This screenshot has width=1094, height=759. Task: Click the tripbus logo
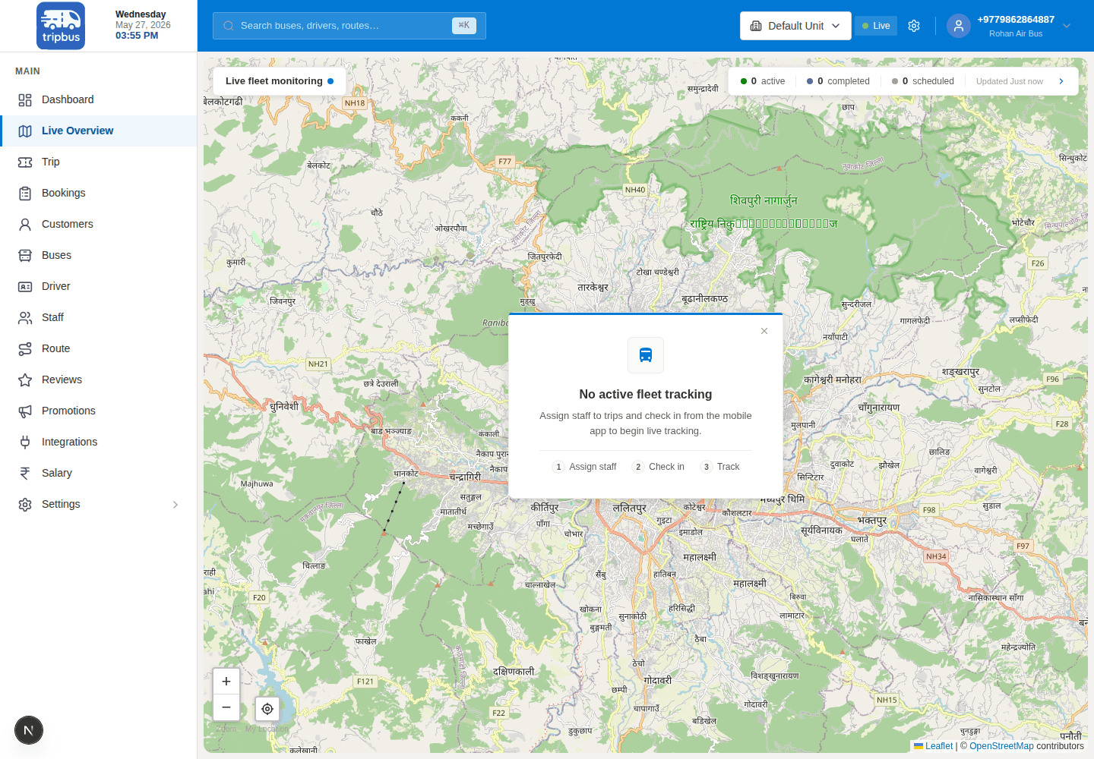pyautogui.click(x=61, y=26)
